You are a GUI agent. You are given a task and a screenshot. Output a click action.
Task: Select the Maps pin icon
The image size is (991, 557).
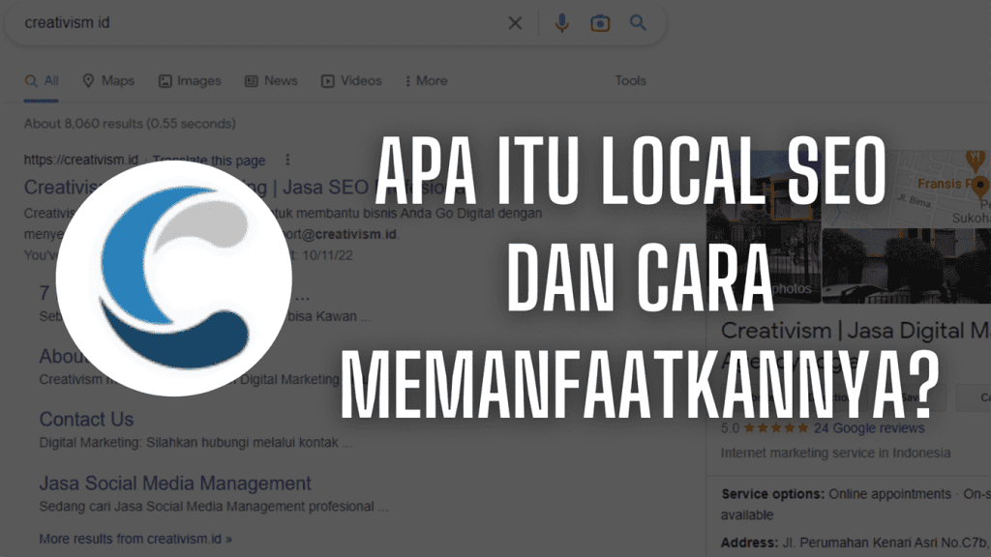click(88, 80)
